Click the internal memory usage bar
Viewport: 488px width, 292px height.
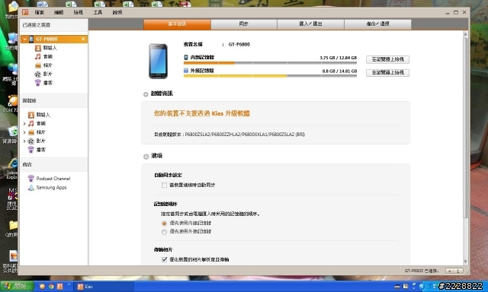(x=270, y=63)
